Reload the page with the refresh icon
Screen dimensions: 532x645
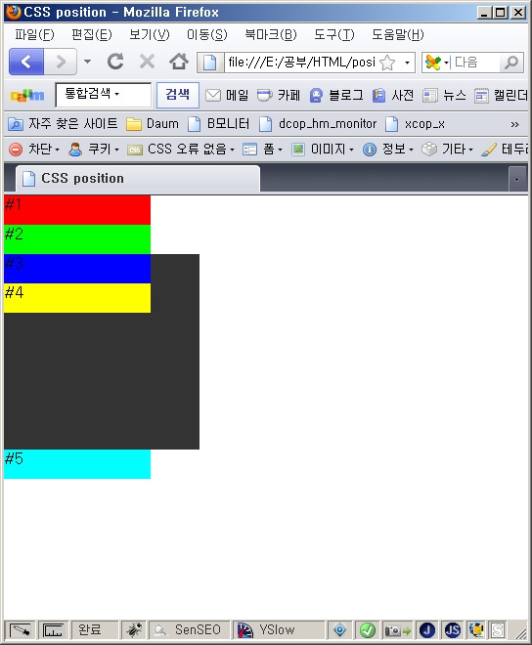[115, 62]
